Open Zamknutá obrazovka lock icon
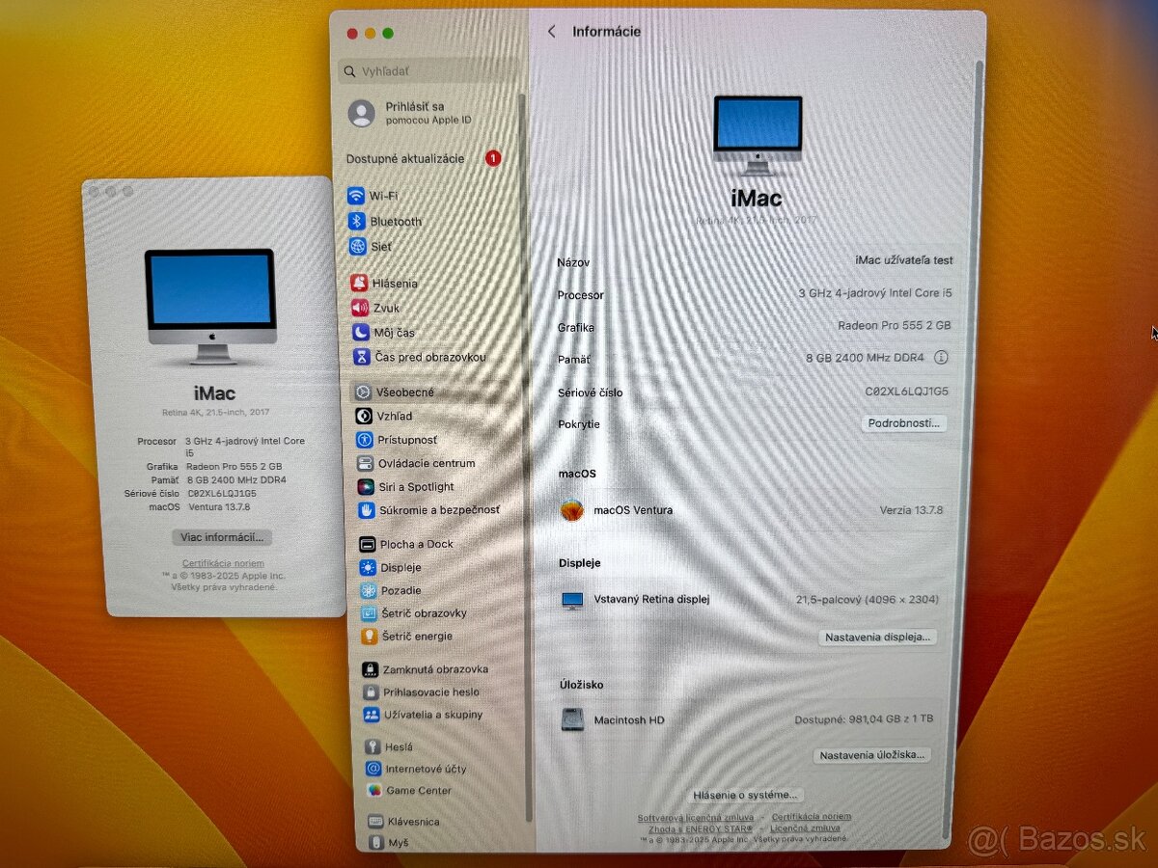 [x=370, y=669]
